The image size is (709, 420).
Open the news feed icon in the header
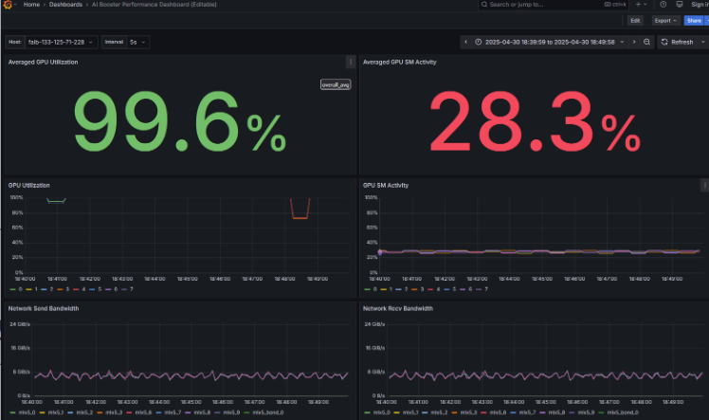[680, 5]
